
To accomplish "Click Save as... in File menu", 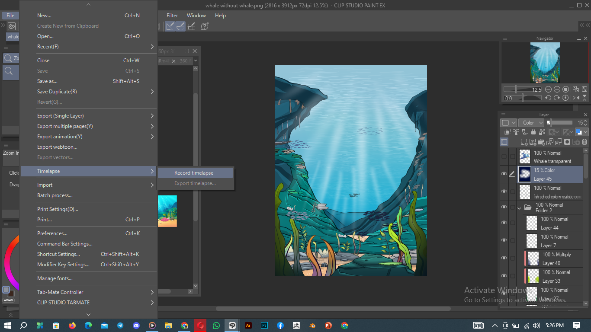I will click(47, 81).
